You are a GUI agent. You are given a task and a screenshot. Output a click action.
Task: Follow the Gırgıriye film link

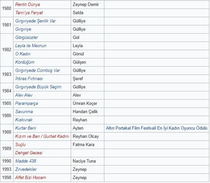coord(23,29)
